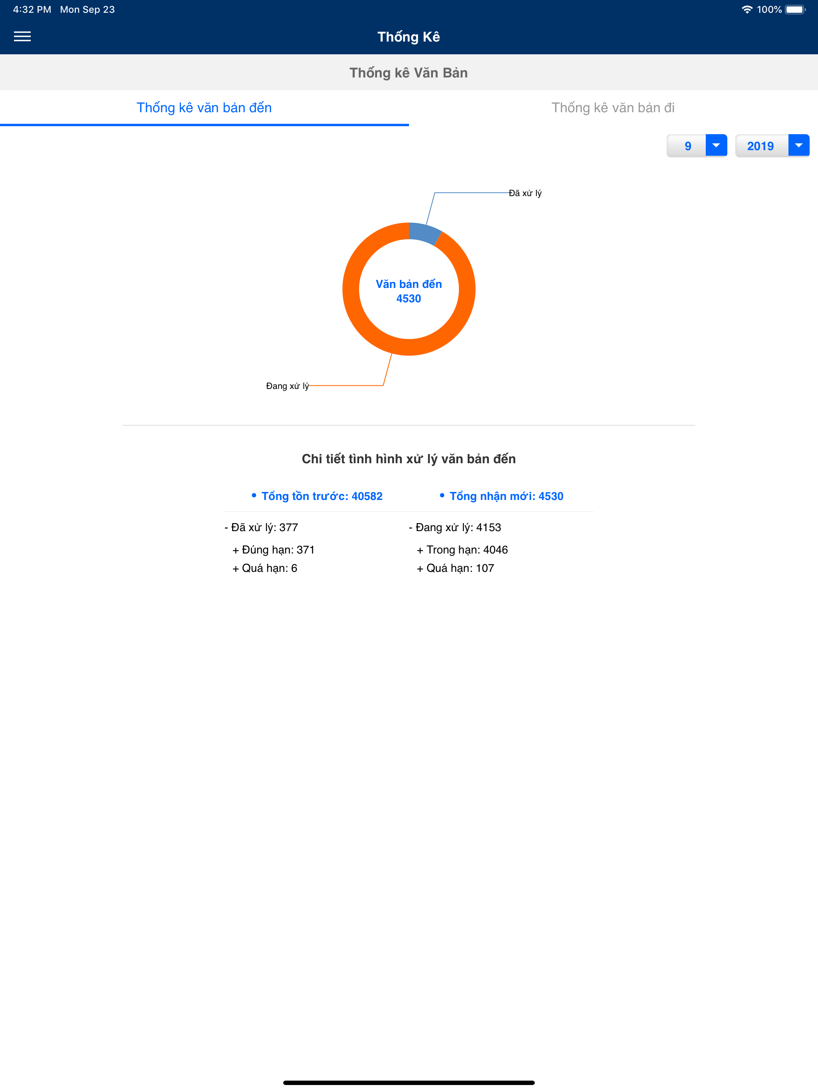Screen dimensions: 818x1091
Task: Tap the Quá hạn: 107 line
Action: point(455,568)
